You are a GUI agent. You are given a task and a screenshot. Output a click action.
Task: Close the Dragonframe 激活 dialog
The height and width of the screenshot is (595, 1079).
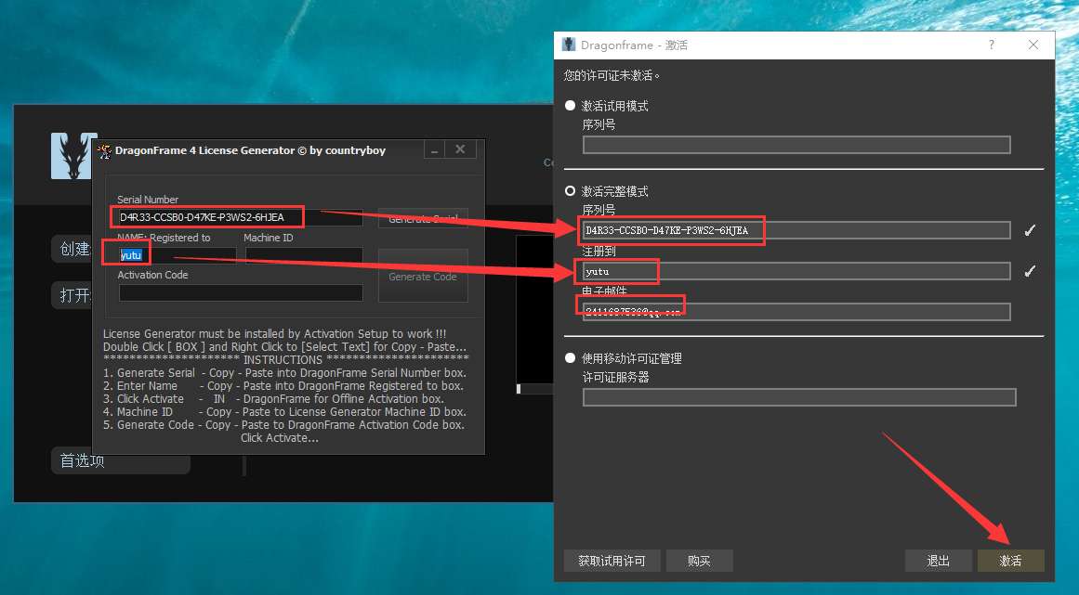[x=1033, y=45]
